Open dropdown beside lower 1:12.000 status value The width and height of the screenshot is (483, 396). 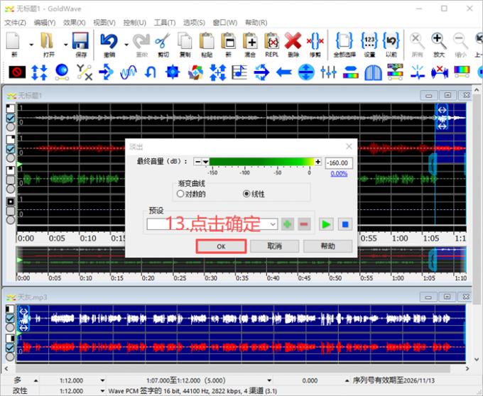coord(102,391)
